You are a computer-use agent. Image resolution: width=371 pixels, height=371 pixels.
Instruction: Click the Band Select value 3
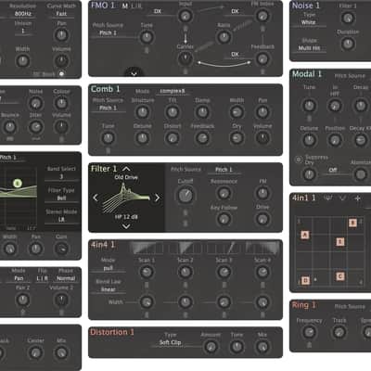pyautogui.click(x=61, y=176)
